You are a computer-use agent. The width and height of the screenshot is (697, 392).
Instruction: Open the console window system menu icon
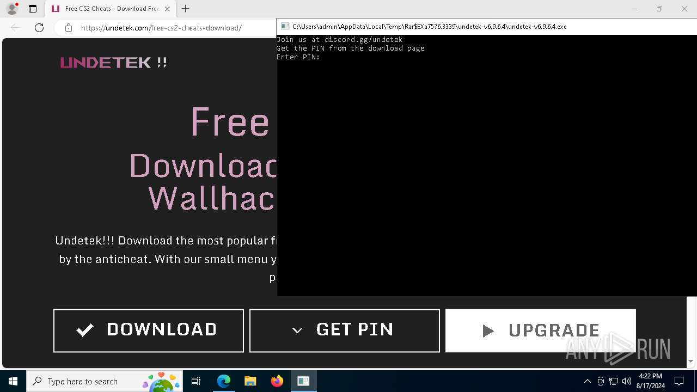click(x=285, y=26)
